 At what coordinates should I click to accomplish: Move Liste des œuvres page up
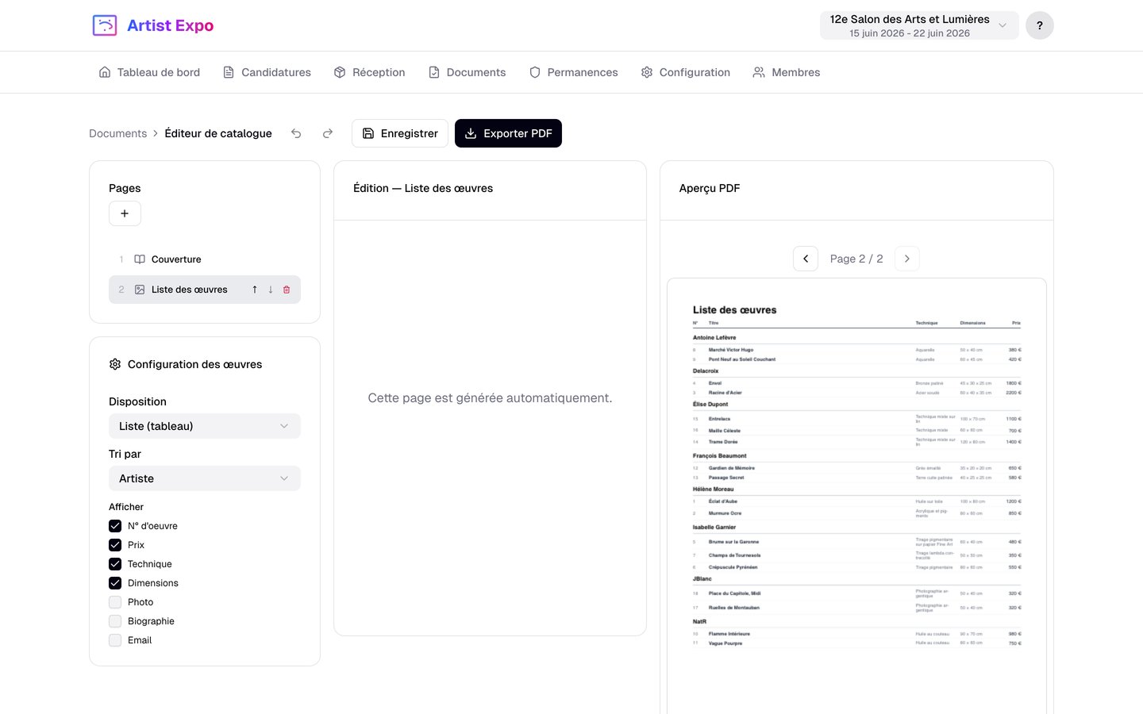[x=255, y=290]
